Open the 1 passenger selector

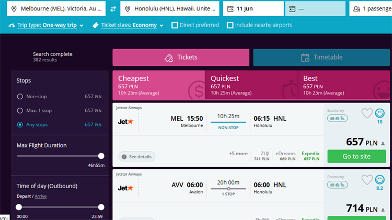371,9
